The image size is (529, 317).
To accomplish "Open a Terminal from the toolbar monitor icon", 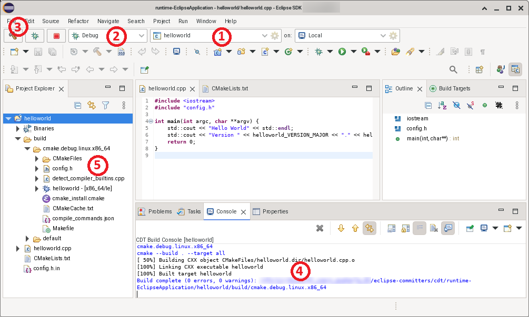I will tap(176, 52).
